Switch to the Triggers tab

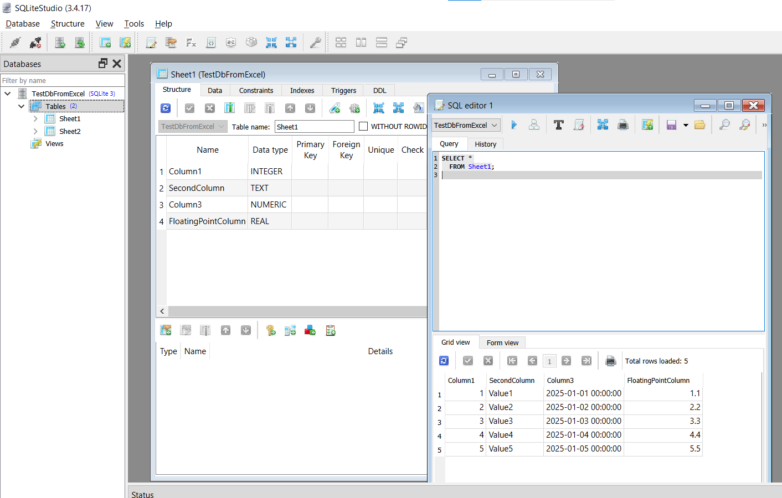point(343,90)
